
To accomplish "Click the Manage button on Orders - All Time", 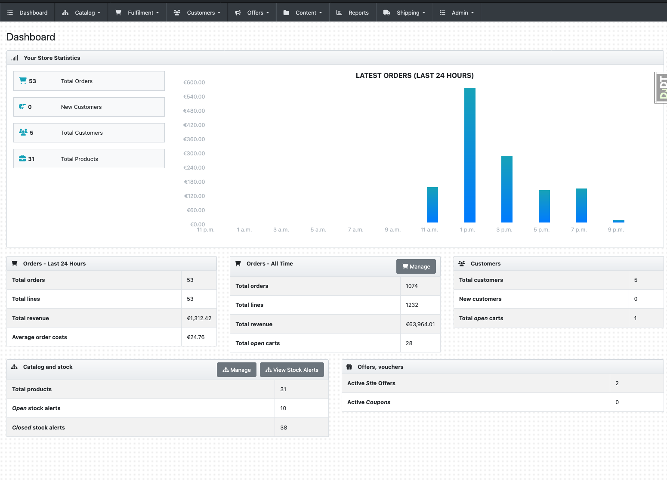I will coord(416,266).
